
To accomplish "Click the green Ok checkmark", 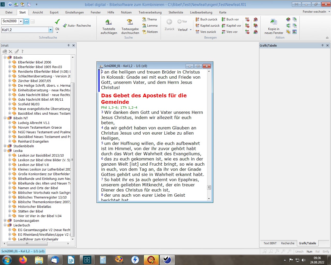I will pyautogui.click(x=57, y=22).
